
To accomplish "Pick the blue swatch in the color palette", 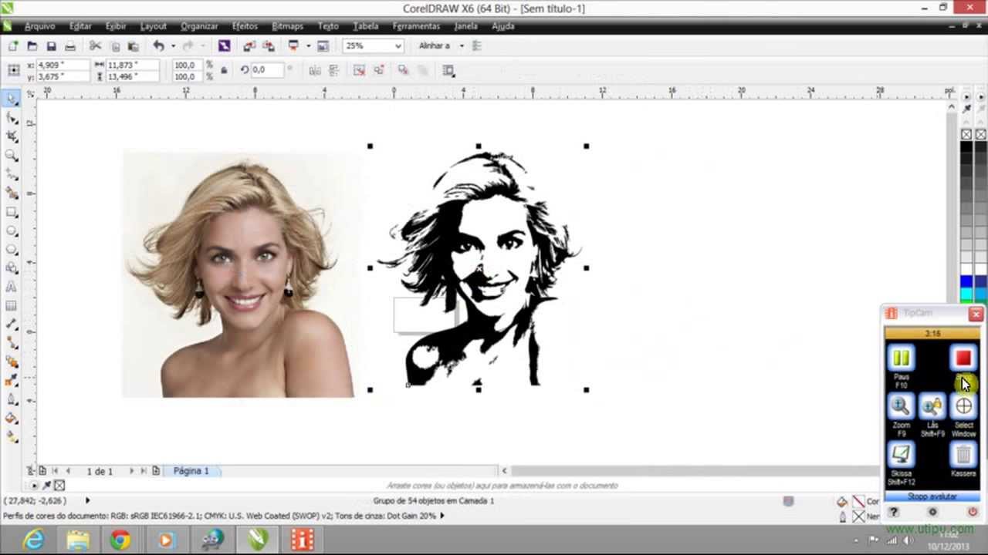I will point(966,281).
